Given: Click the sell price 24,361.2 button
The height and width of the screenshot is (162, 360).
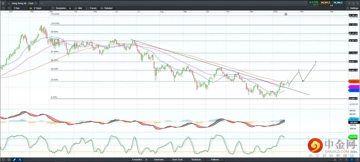Looking at the screenshot, I should pyautogui.click(x=325, y=3).
